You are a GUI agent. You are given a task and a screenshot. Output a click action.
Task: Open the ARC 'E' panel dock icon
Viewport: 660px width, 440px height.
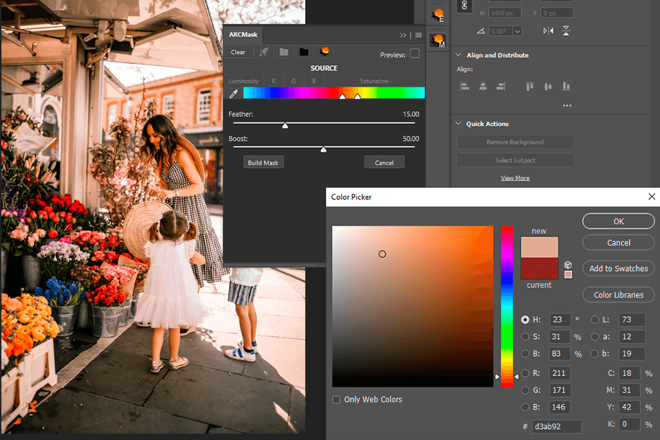click(438, 16)
